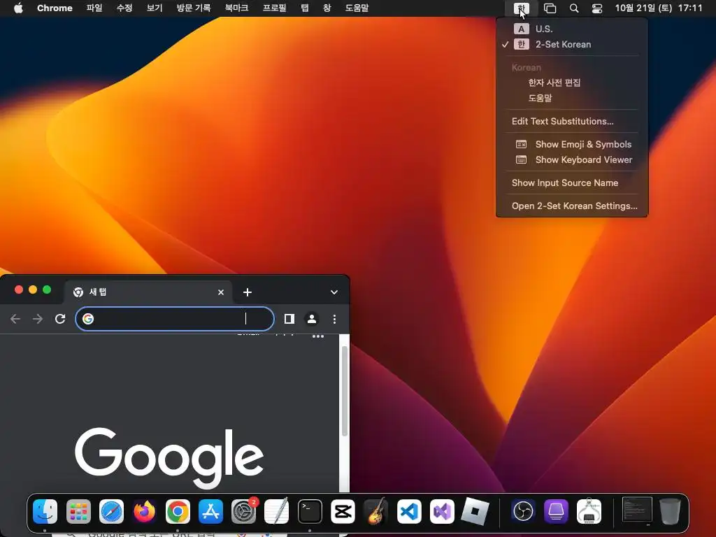
Task: Choose 한자 사전 편집 in input menu
Action: (x=572, y=83)
